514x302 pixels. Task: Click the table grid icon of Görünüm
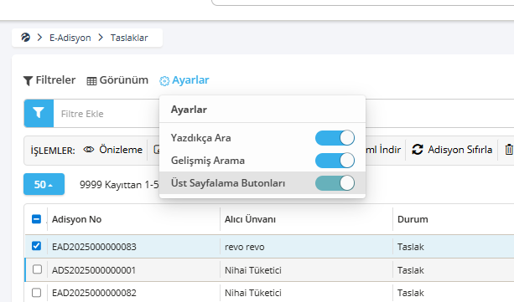tap(91, 81)
